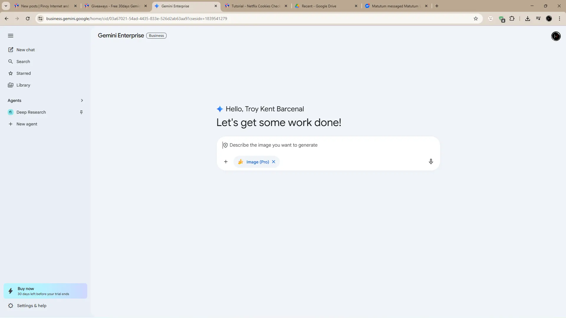Open browser Downloads
Viewport: 566px width, 318px height.
[528, 19]
